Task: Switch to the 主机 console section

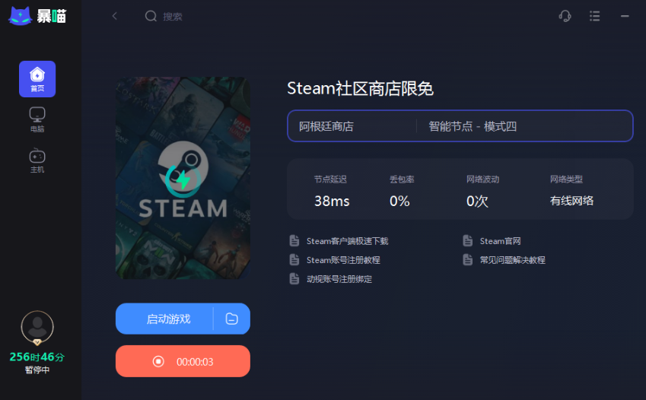Action: 37,160
